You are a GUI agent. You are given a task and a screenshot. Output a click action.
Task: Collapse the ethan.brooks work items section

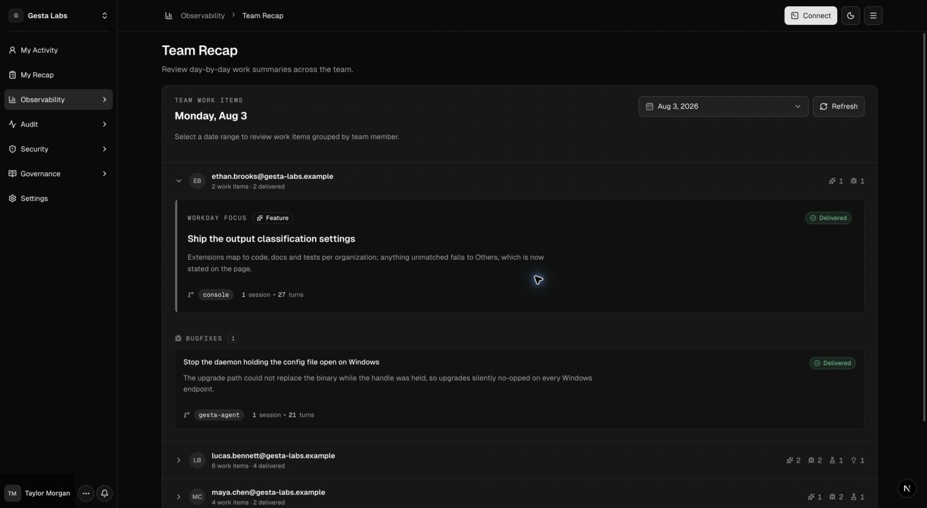179,181
